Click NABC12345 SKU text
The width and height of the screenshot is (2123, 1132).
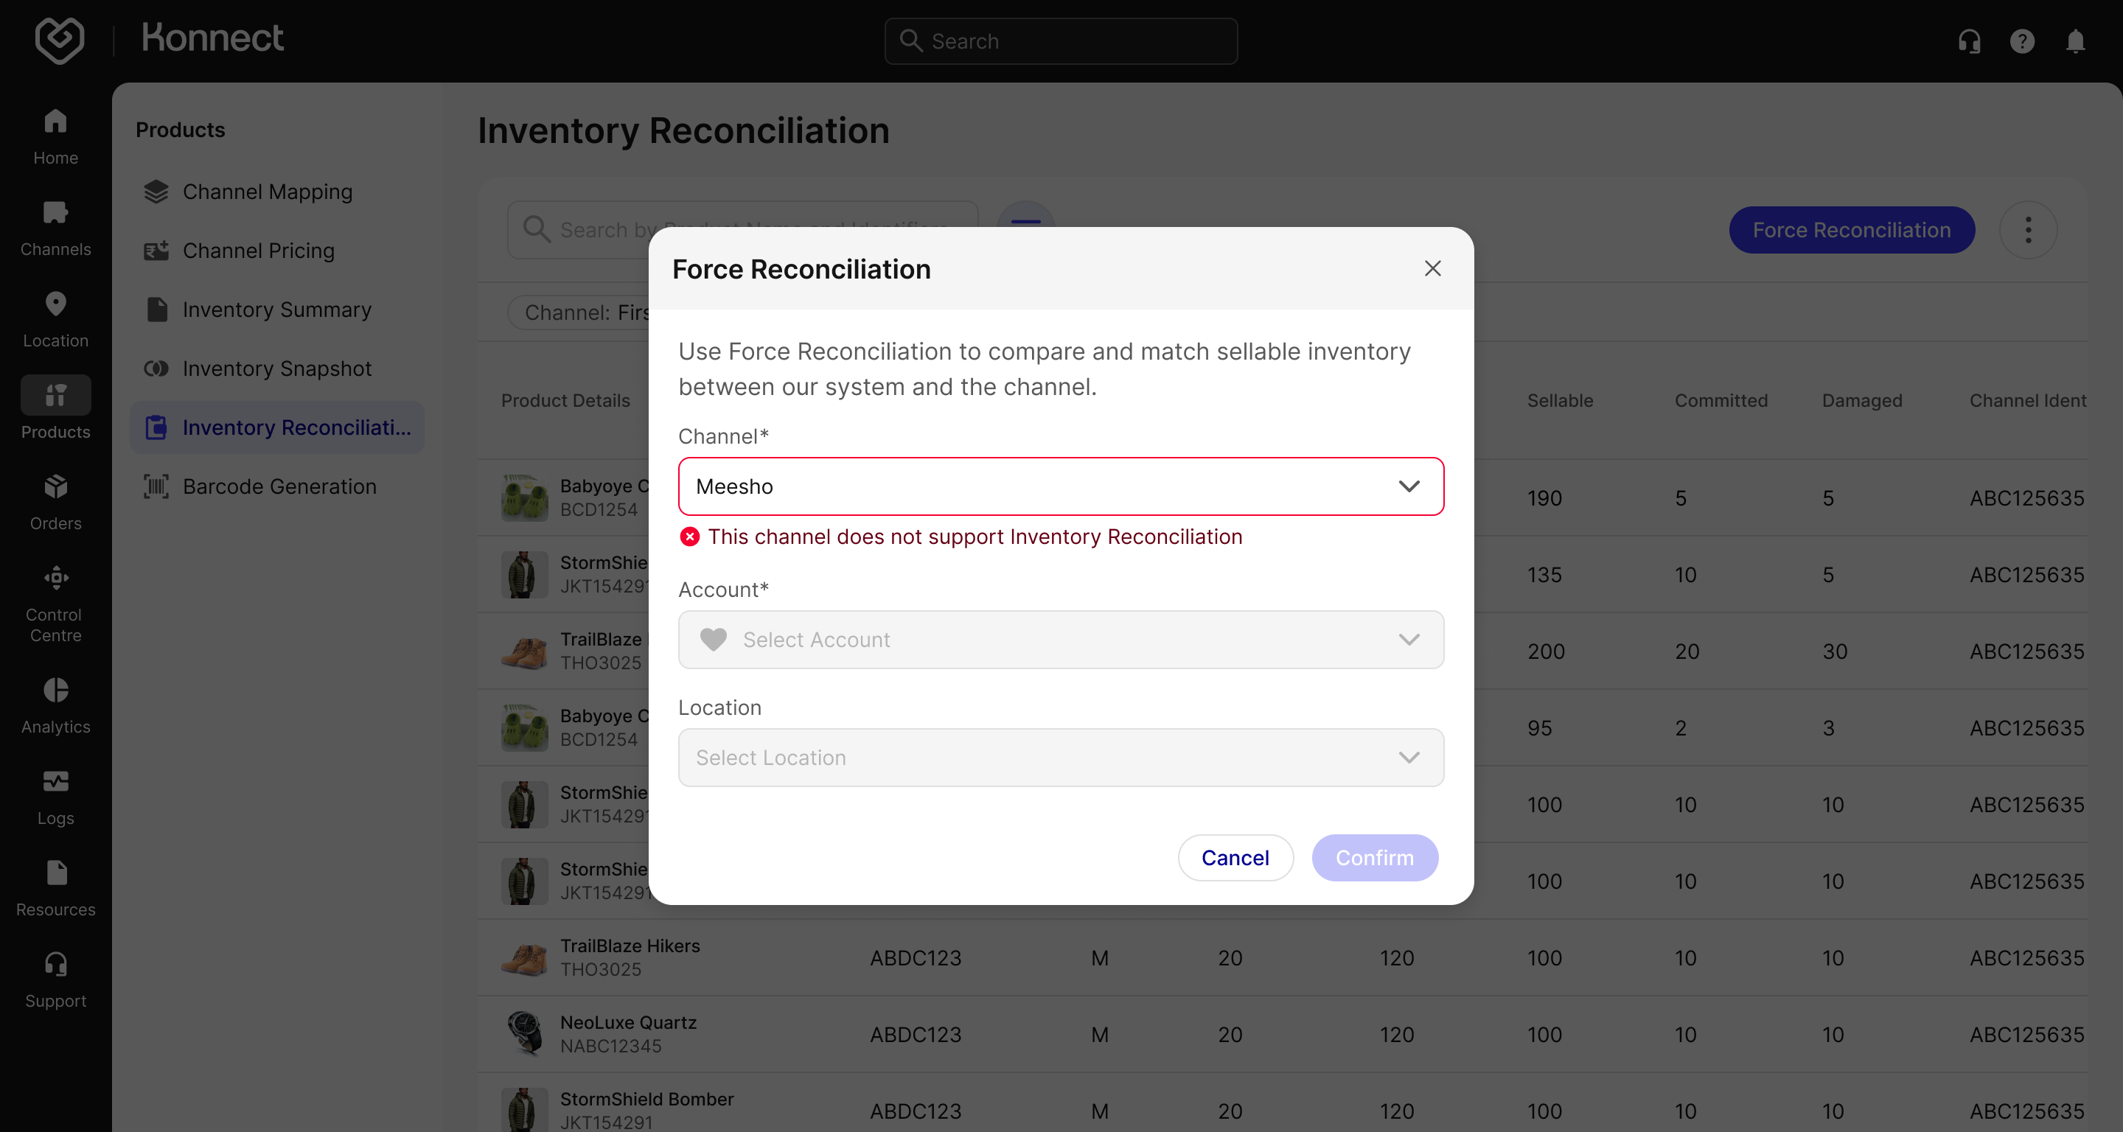pyautogui.click(x=610, y=1047)
